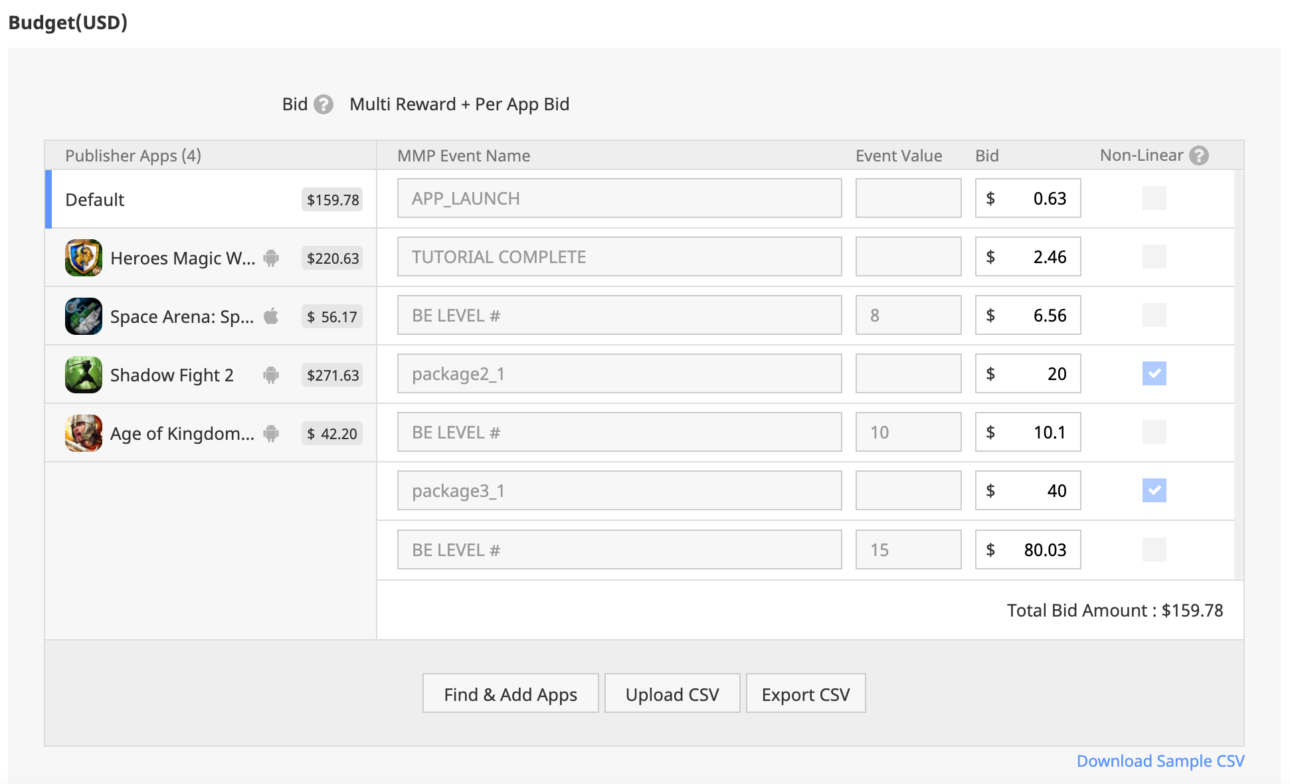Click the Heroes Magic War app icon
1290x784 pixels.
click(84, 258)
